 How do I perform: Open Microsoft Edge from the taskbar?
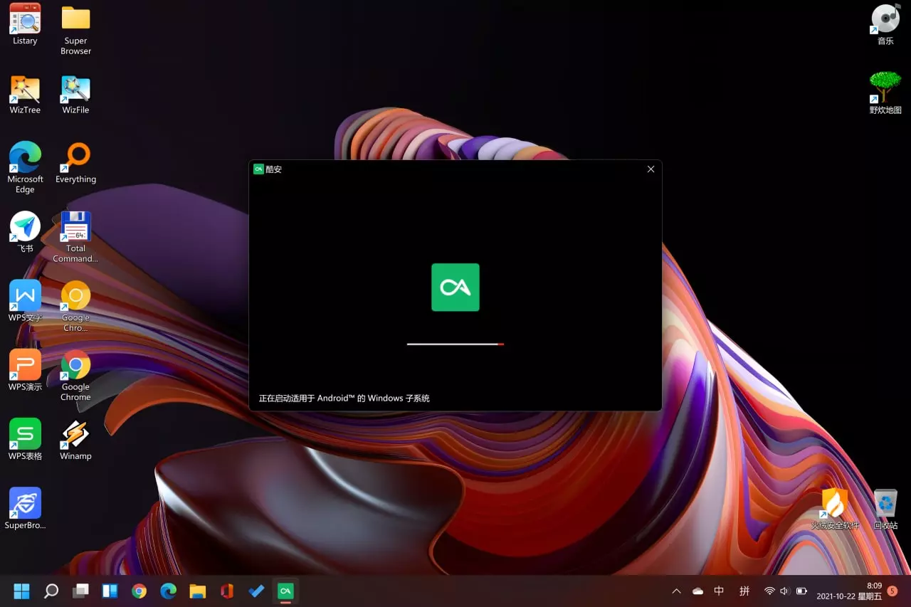(168, 591)
